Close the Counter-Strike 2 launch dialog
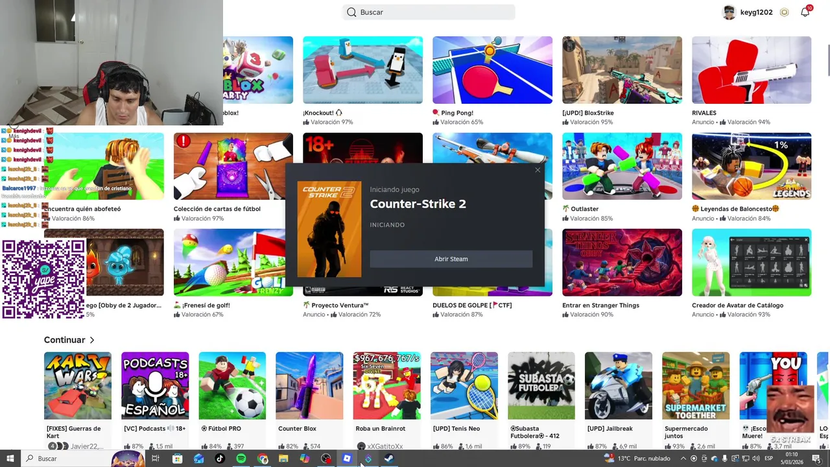Screen dimensions: 830x467 click(537, 170)
